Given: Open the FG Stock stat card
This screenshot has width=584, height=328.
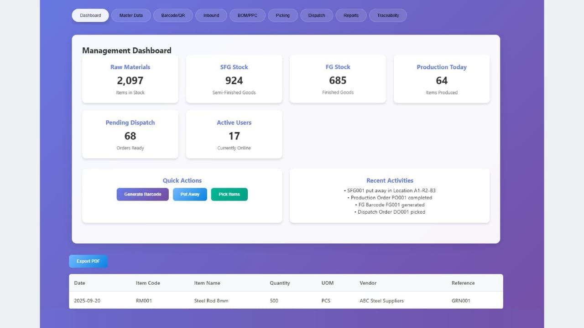Looking at the screenshot, I should tap(338, 79).
